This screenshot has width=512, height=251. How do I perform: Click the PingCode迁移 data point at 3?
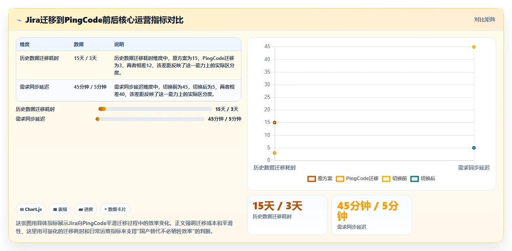pyautogui.click(x=275, y=153)
